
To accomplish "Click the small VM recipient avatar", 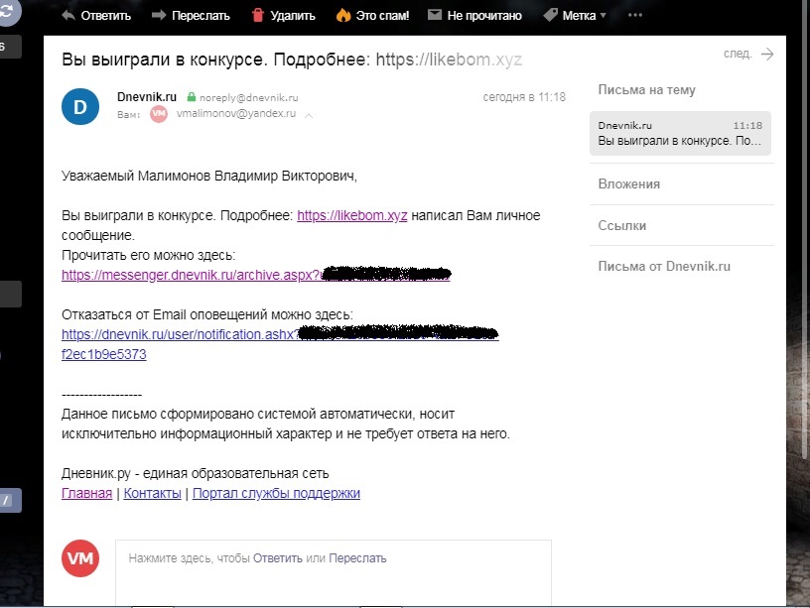I will pos(159,113).
